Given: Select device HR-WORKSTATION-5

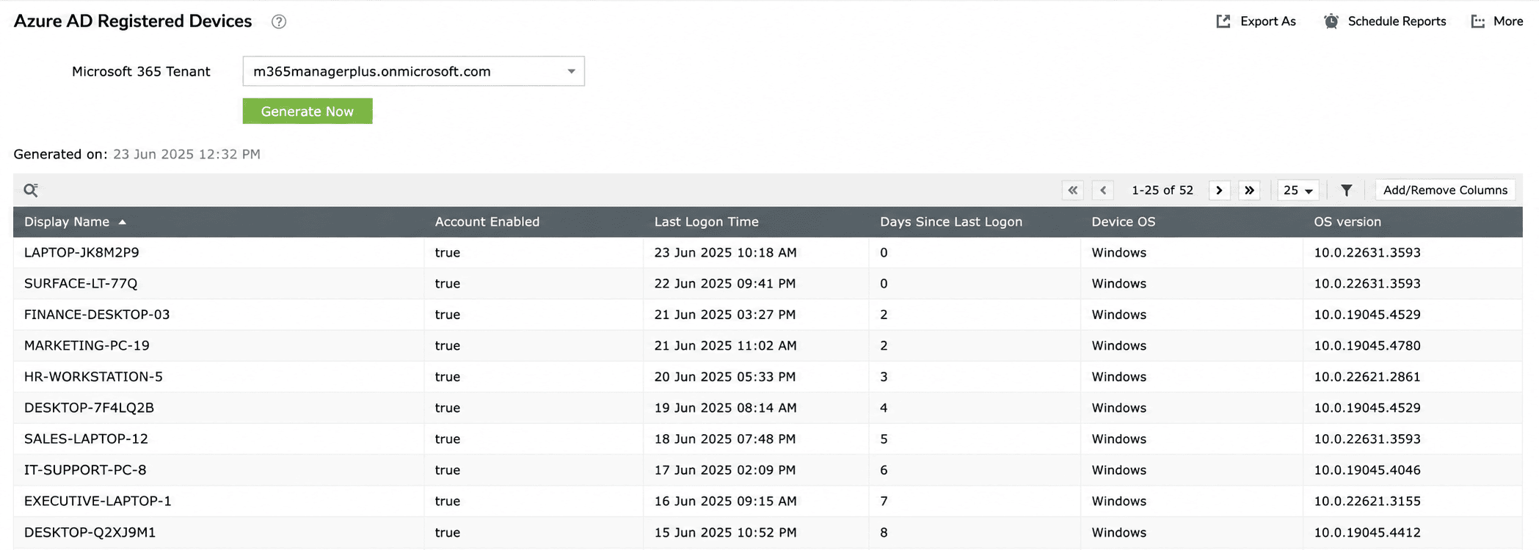Looking at the screenshot, I should coord(93,376).
